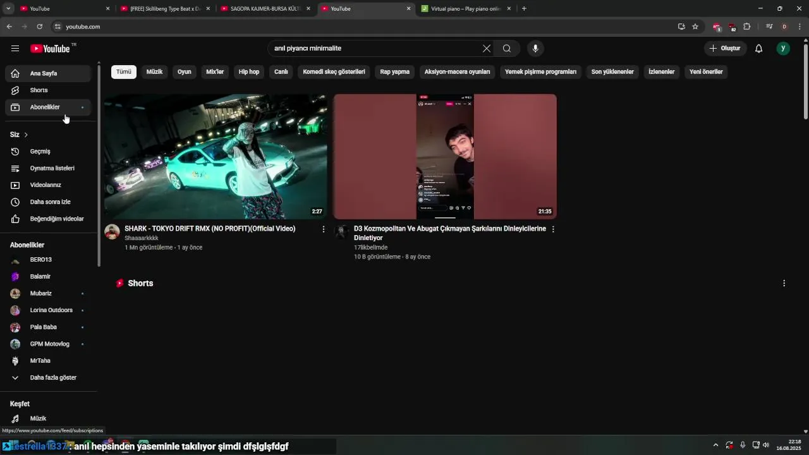
Task: Open Shorts shelf more options menu
Action: [x=784, y=283]
